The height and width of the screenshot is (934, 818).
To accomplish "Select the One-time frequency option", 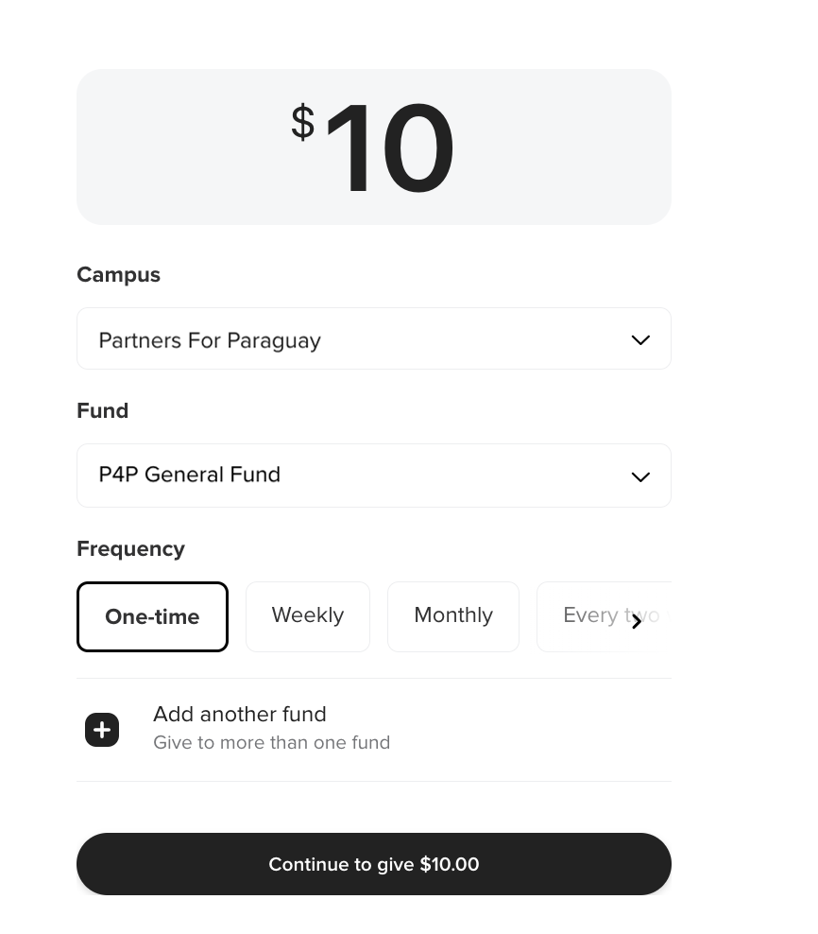I will [x=152, y=616].
